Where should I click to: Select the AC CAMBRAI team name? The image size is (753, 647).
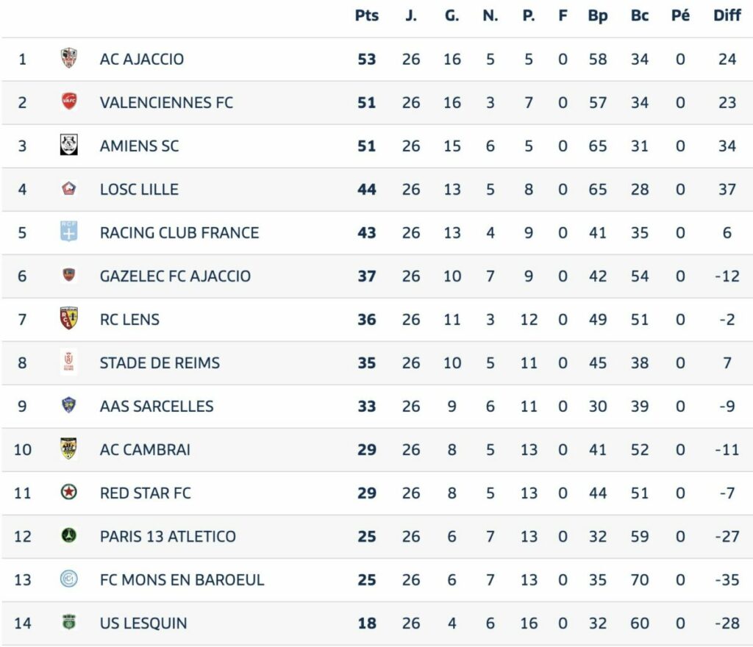point(145,449)
